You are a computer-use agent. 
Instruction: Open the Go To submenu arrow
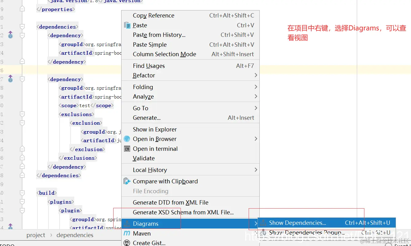(x=256, y=108)
